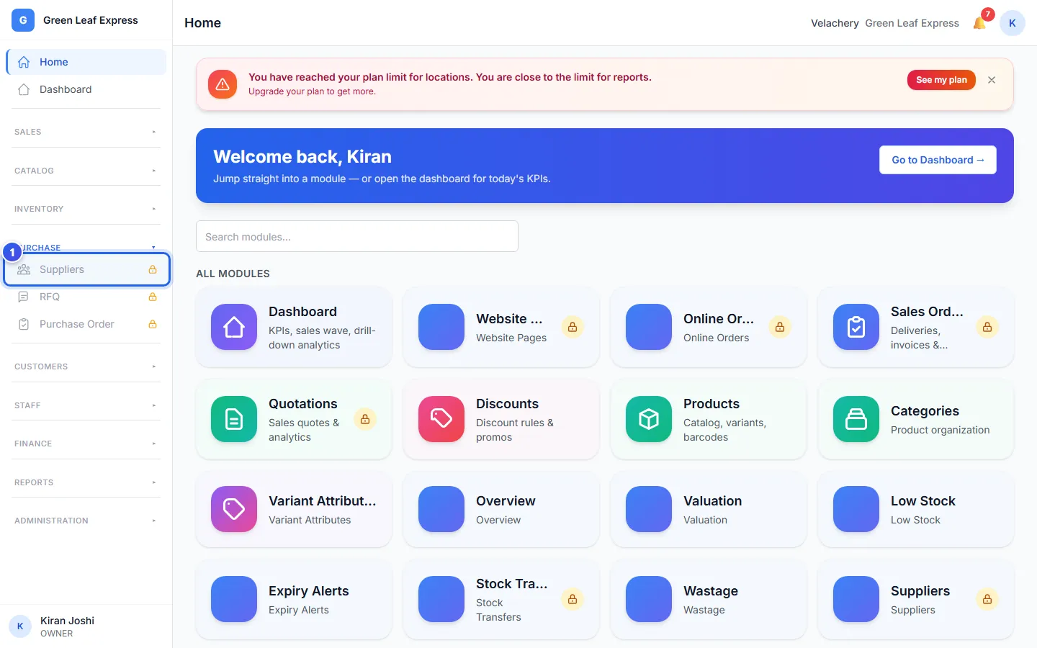The width and height of the screenshot is (1037, 648).
Task: Click the lock icon beside sidebar Suppliers
Action: (153, 269)
